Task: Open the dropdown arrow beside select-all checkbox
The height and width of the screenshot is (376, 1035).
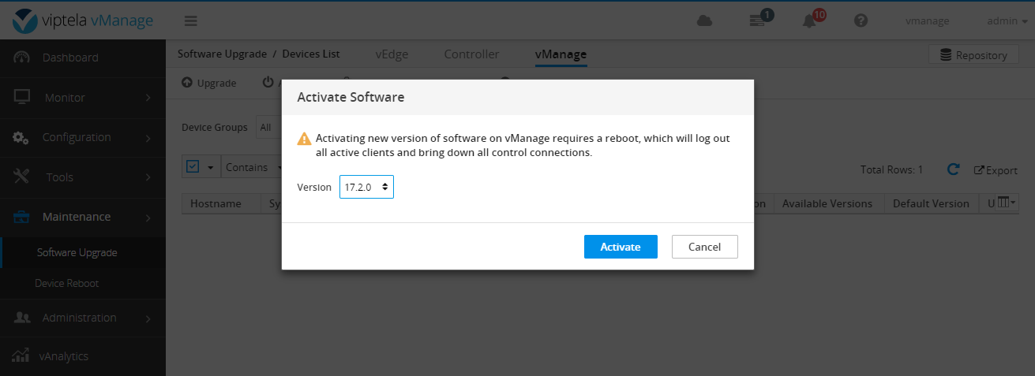Action: click(210, 167)
